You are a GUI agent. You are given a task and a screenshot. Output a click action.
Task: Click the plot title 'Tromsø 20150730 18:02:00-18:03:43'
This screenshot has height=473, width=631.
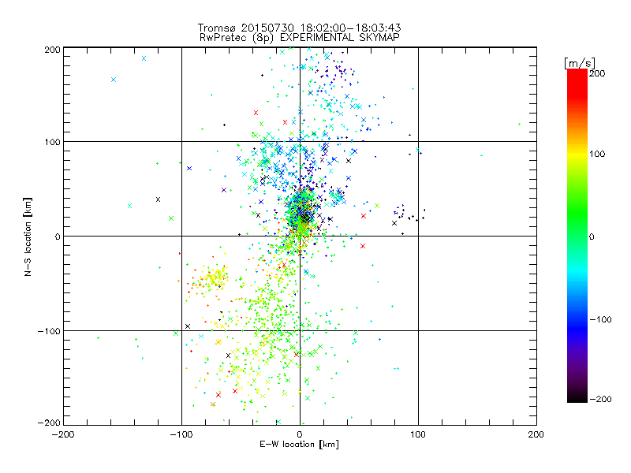(300, 28)
